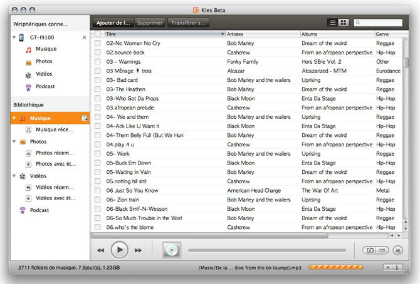This screenshot has height=284, width=420.
Task: Select the track 04-Ack Like U Want It
Action: [x=133, y=126]
